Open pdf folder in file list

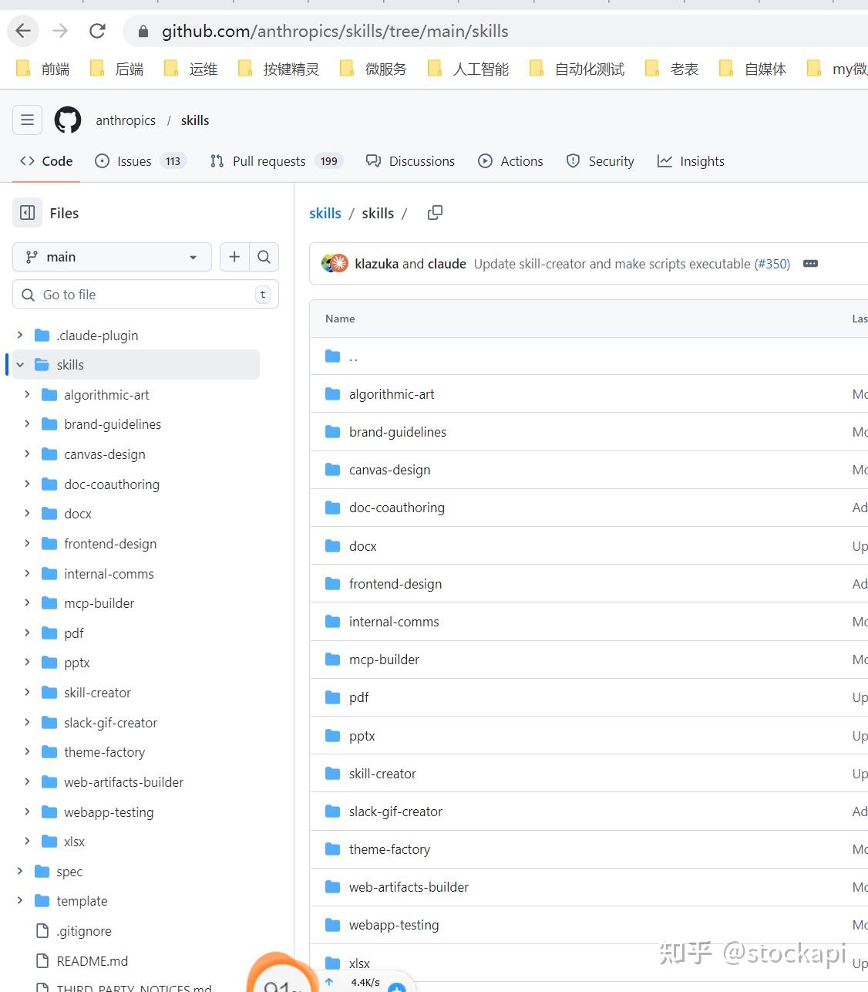(358, 697)
